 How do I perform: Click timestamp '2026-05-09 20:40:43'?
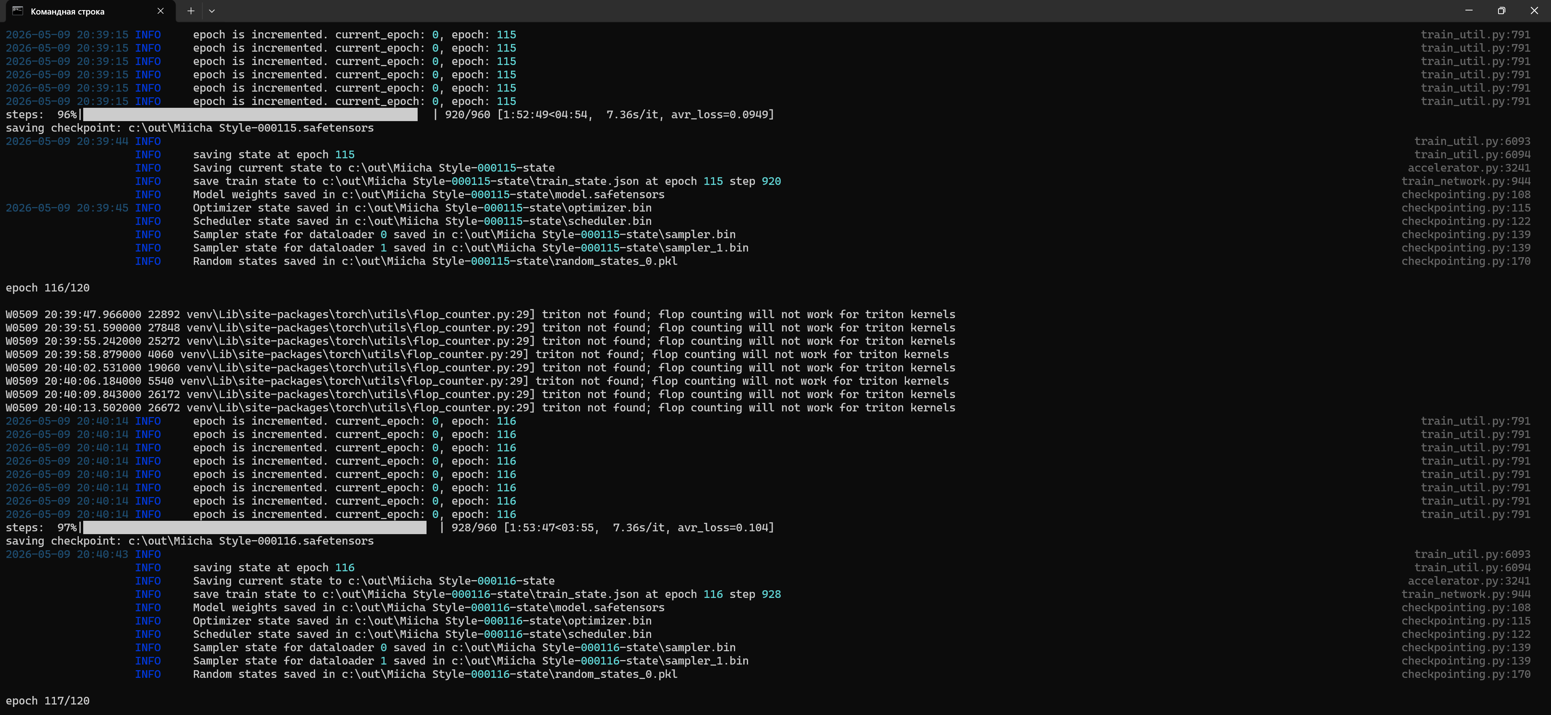coord(67,554)
